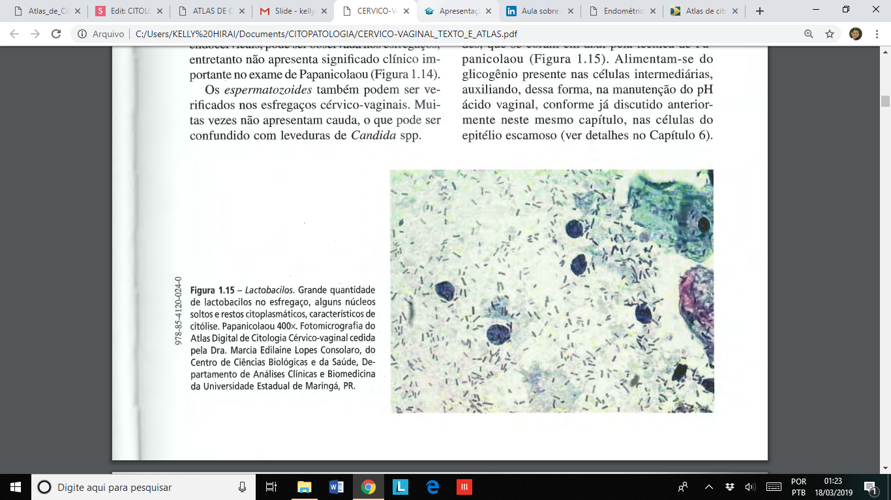Switch to the Atlas de cito tab

point(702,11)
